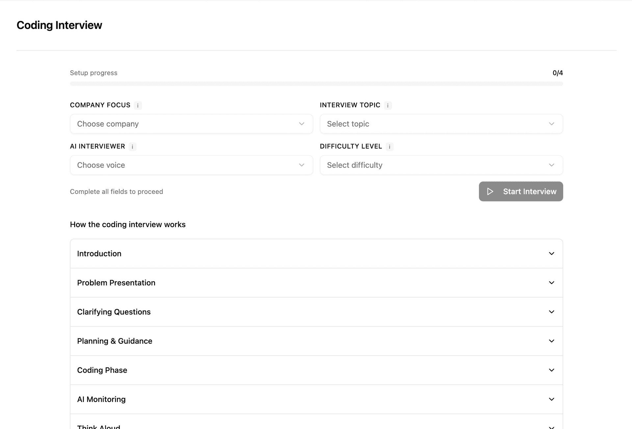Click the play icon in Start Interview
Screen dimensions: 632x429
point(490,191)
